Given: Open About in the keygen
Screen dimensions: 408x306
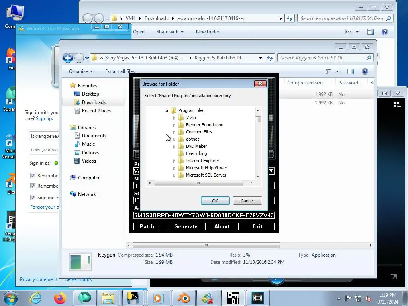Looking at the screenshot, I should click(x=222, y=226).
